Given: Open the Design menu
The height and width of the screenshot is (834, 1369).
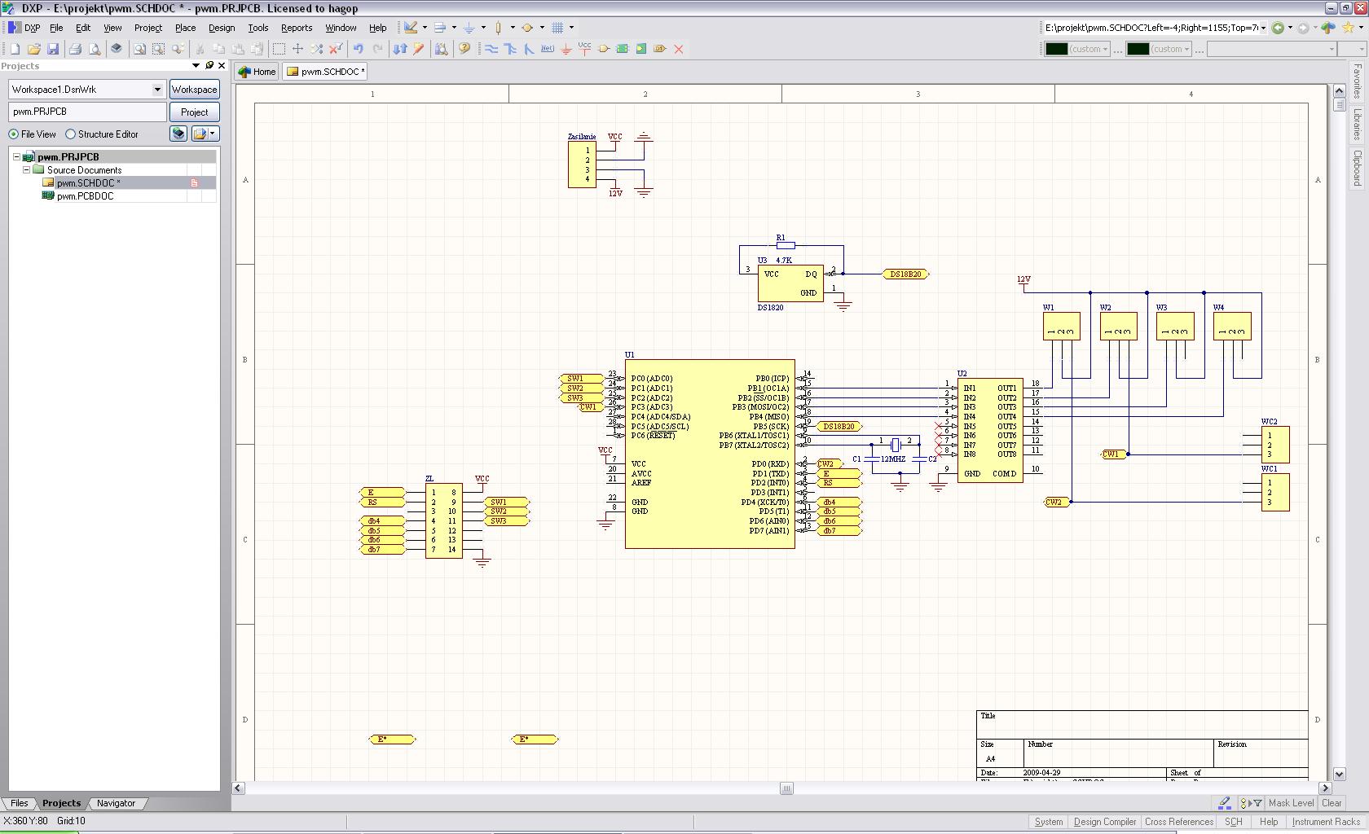Looking at the screenshot, I should [221, 28].
